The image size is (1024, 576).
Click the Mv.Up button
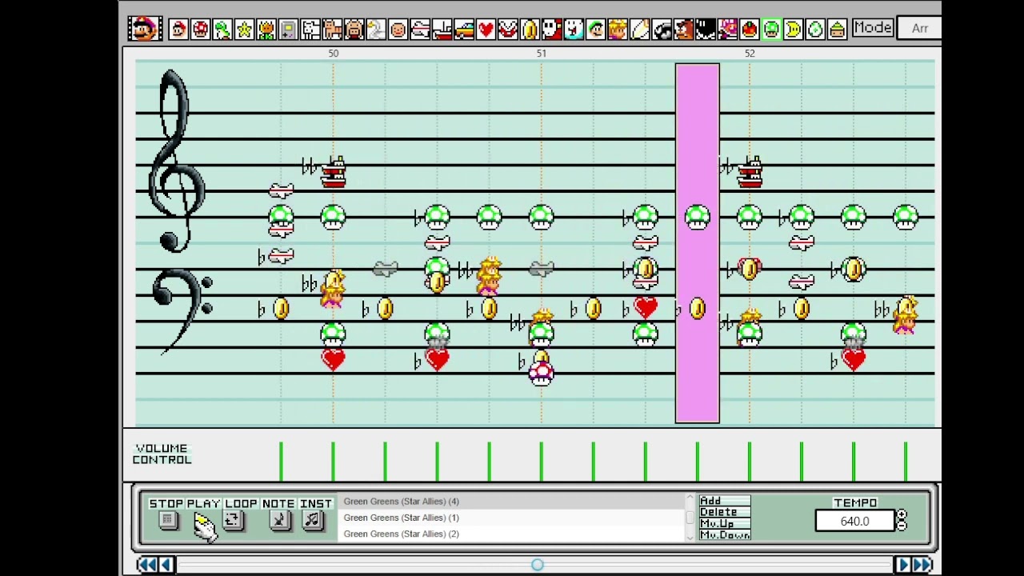pos(724,523)
